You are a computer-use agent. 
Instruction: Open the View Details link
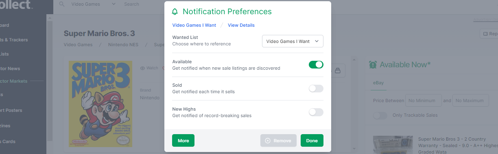(241, 25)
